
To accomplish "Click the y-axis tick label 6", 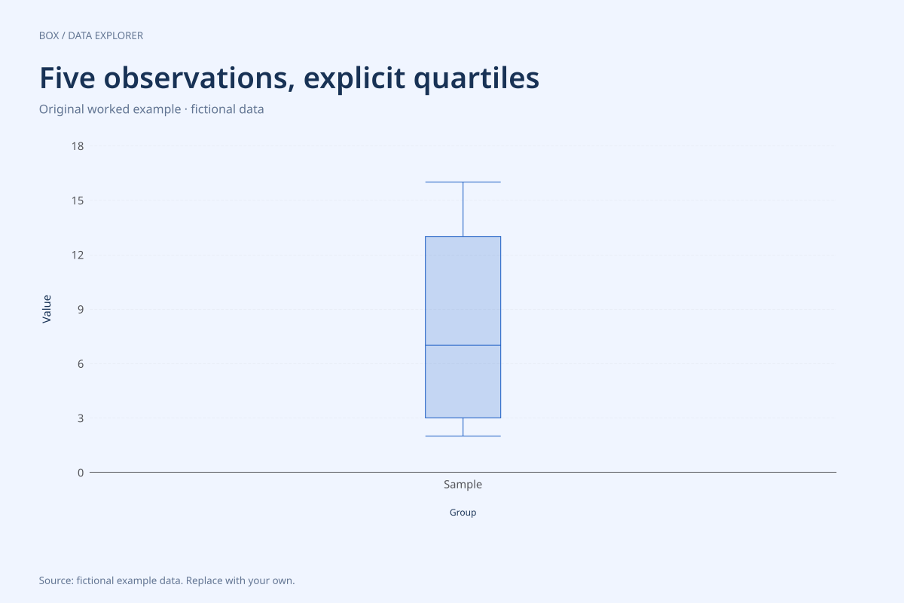I will (81, 363).
